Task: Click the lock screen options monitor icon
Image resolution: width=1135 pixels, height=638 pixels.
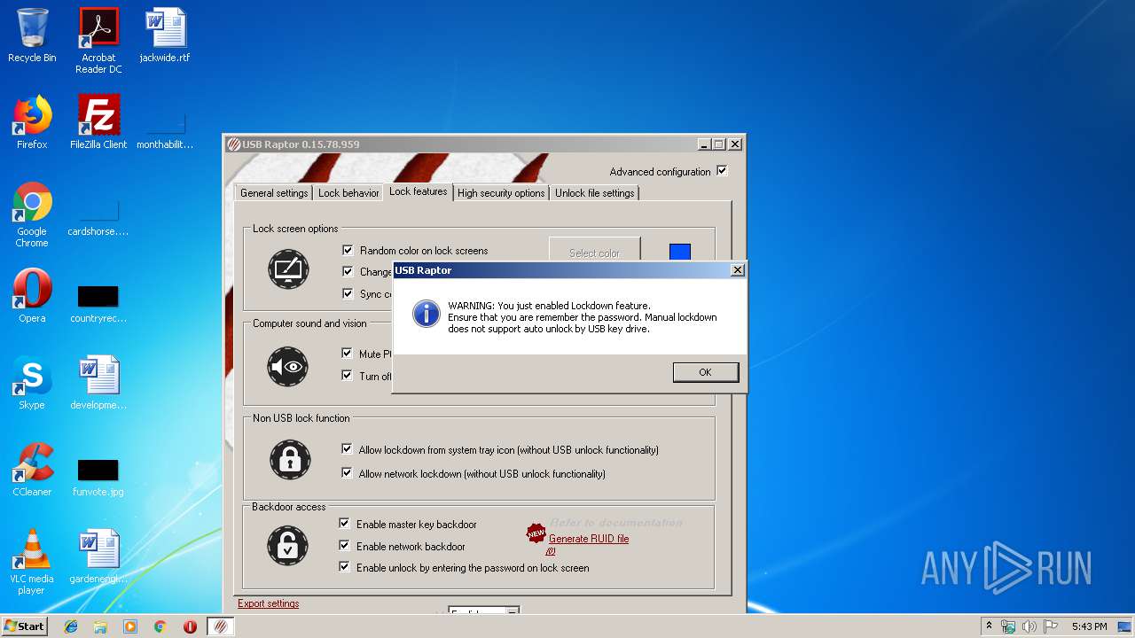Action: 288,269
